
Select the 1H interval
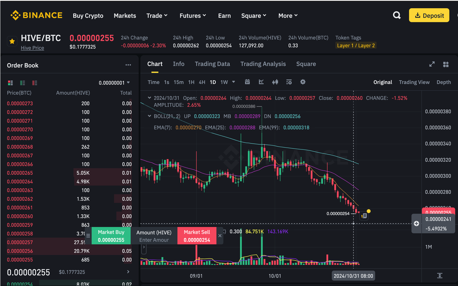click(x=191, y=82)
